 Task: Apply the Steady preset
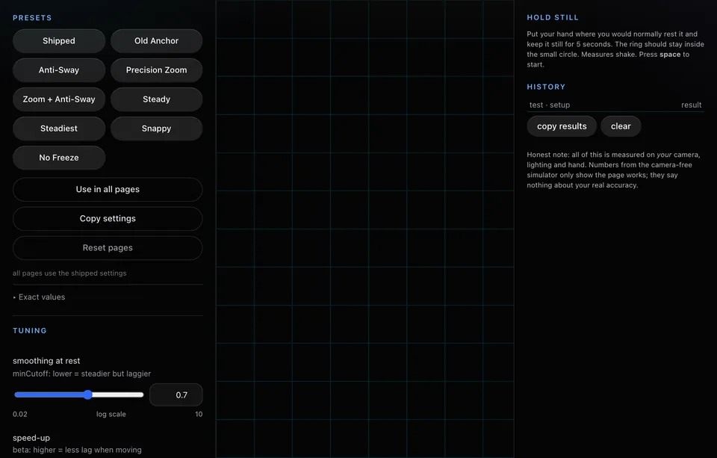156,99
